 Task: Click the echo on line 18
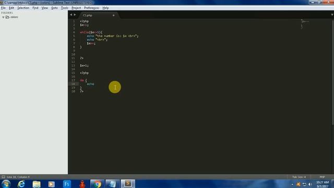pos(90,84)
